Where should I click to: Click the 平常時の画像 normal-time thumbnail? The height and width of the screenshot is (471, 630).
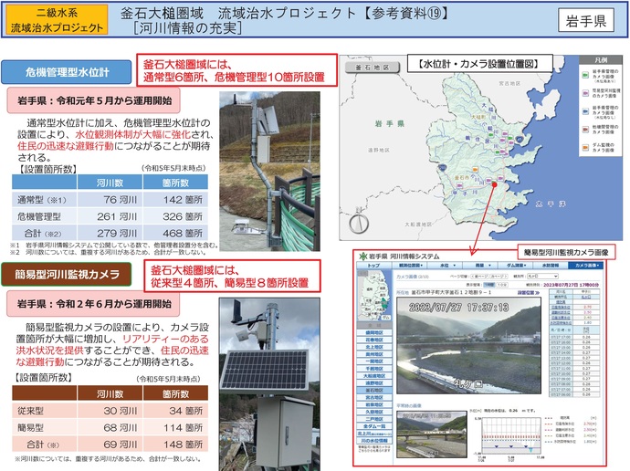(x=432, y=434)
